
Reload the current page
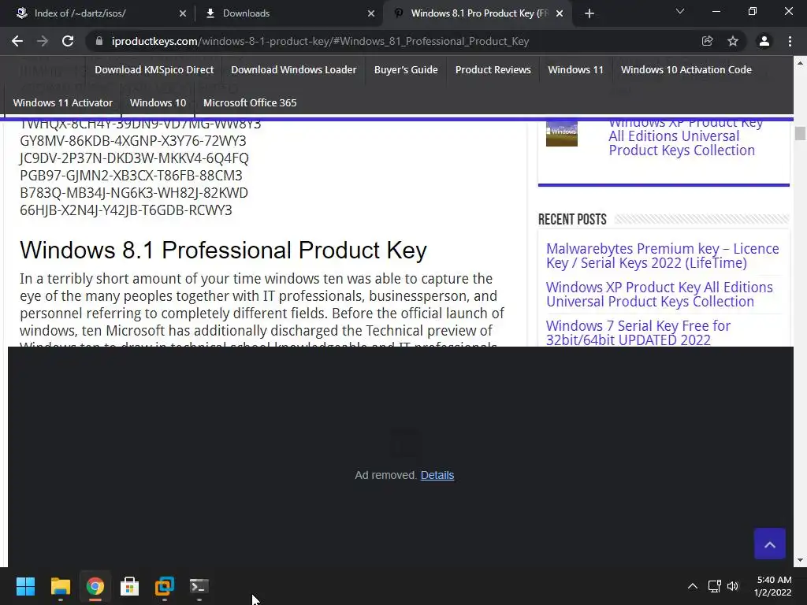click(x=68, y=41)
